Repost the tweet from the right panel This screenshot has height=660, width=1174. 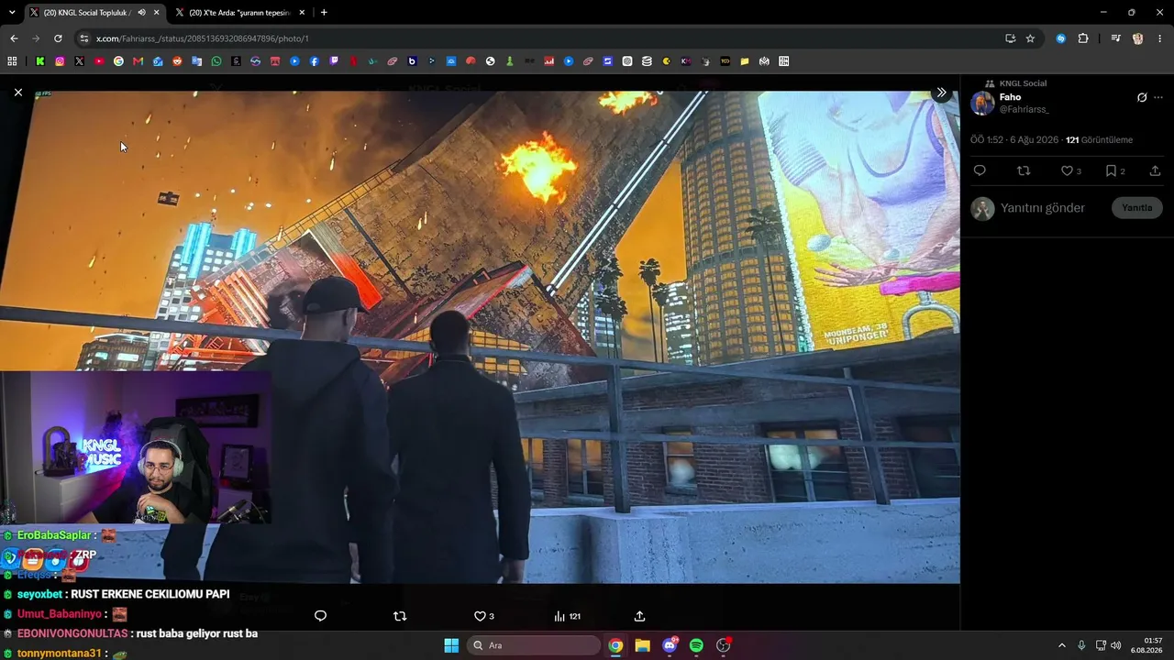tap(1024, 170)
